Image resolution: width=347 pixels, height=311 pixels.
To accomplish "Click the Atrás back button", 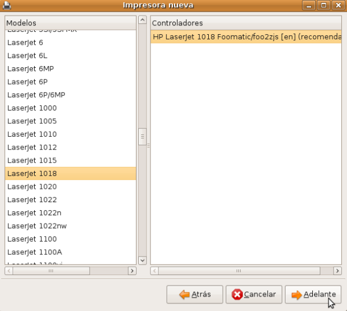I will (x=194, y=294).
